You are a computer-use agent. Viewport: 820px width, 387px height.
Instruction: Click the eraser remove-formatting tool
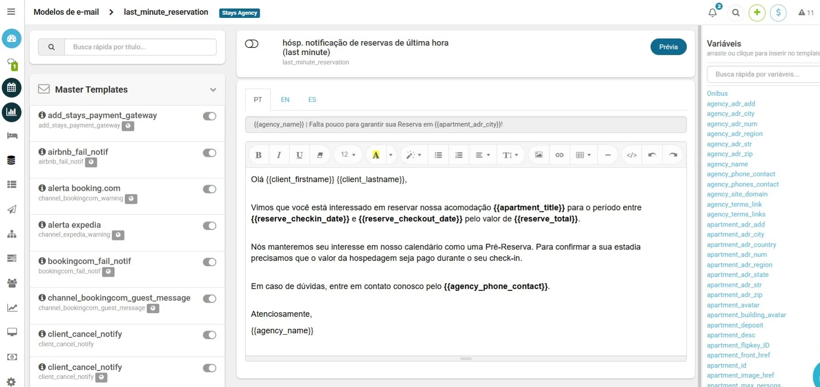pos(320,155)
